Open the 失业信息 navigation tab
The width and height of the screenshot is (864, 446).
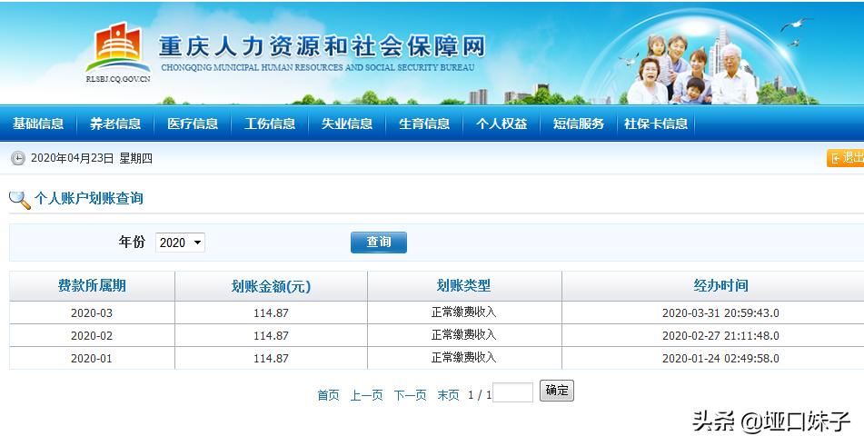(x=347, y=124)
